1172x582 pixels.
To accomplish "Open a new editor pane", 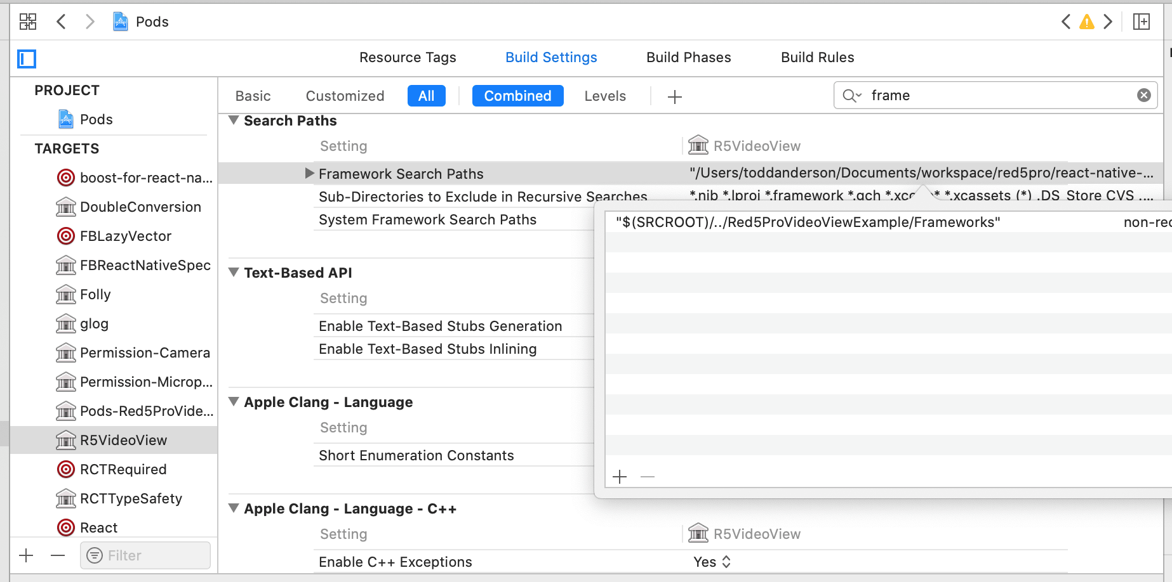I will tap(1142, 21).
